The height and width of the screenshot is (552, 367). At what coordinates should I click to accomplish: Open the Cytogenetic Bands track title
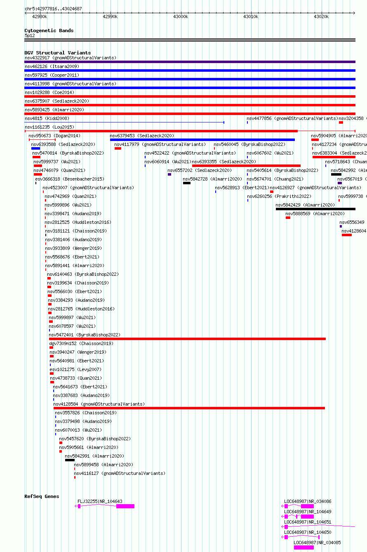(x=49, y=31)
